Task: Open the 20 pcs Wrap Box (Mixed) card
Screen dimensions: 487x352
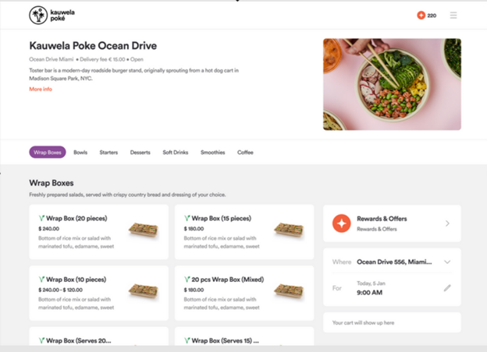Action: pos(243,296)
